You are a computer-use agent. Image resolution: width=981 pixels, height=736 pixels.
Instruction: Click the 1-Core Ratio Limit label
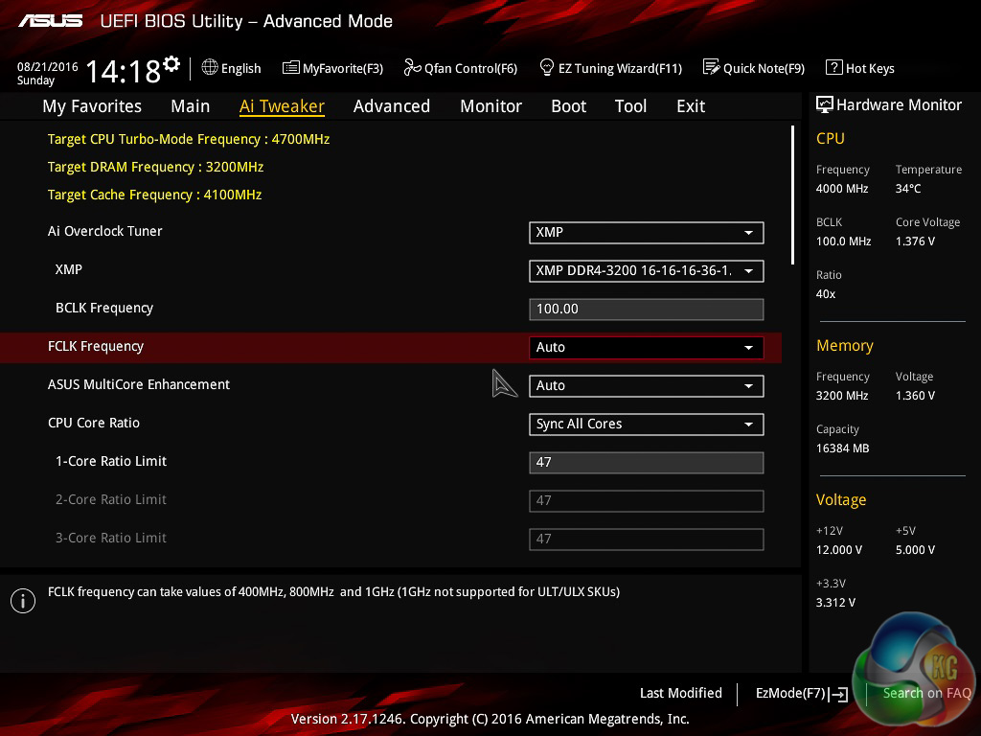[111, 461]
